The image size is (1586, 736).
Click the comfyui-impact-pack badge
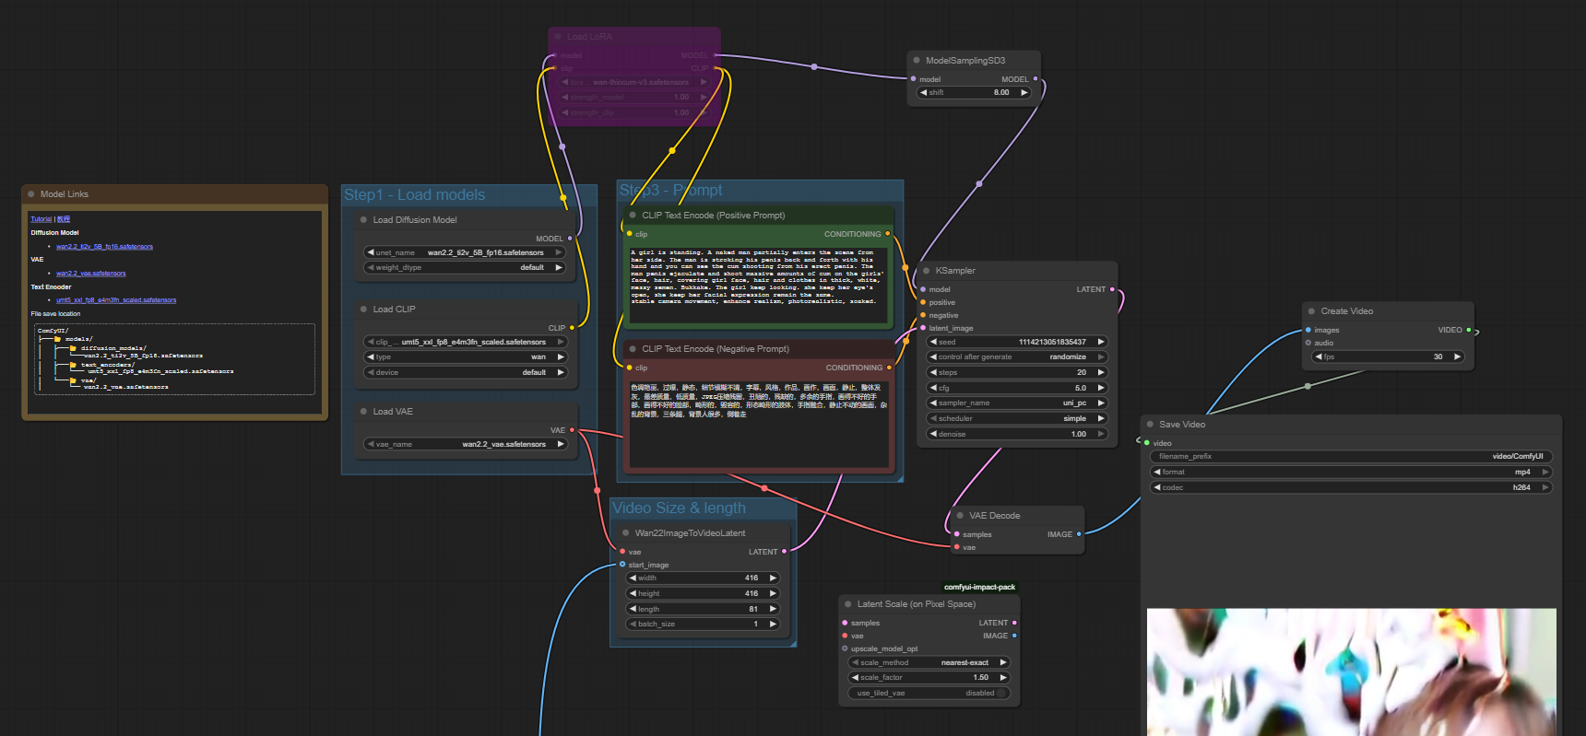click(x=979, y=587)
